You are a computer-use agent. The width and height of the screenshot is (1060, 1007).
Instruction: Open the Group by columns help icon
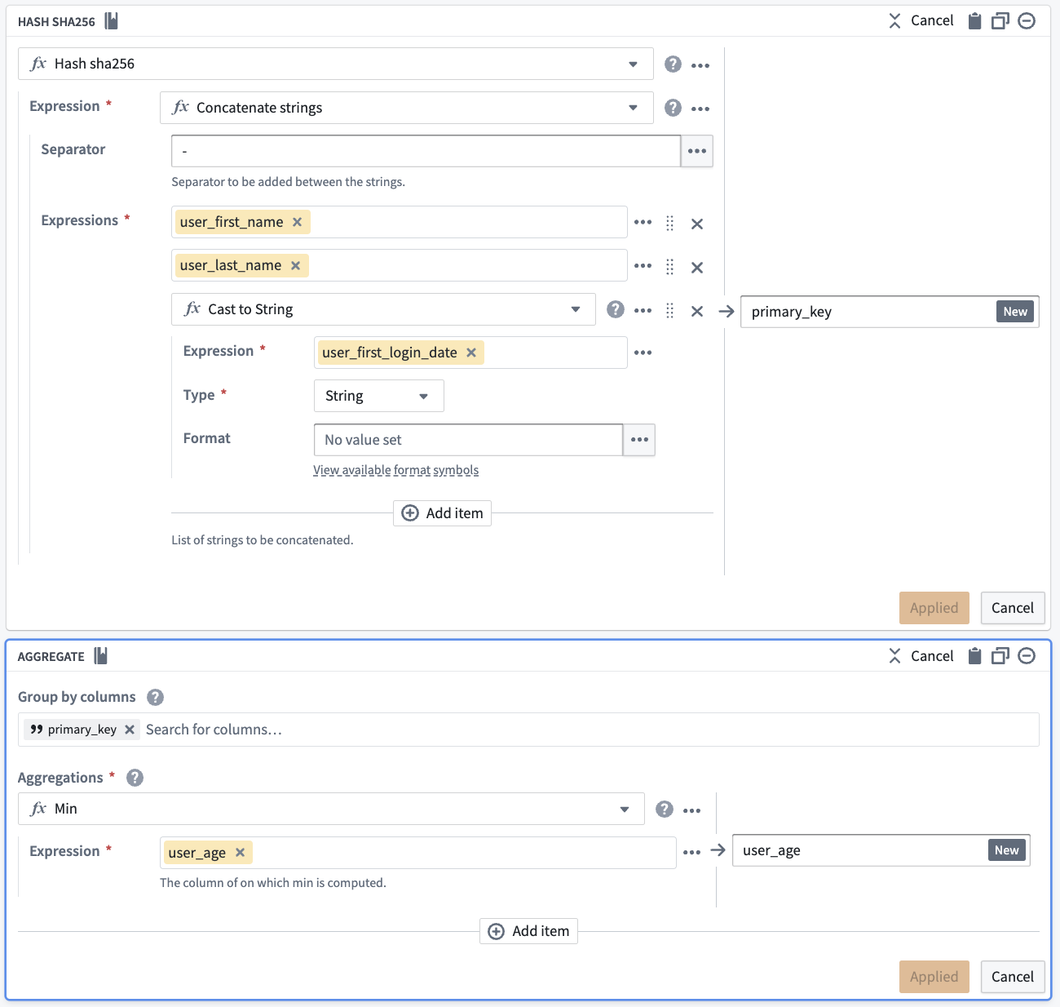(x=155, y=697)
